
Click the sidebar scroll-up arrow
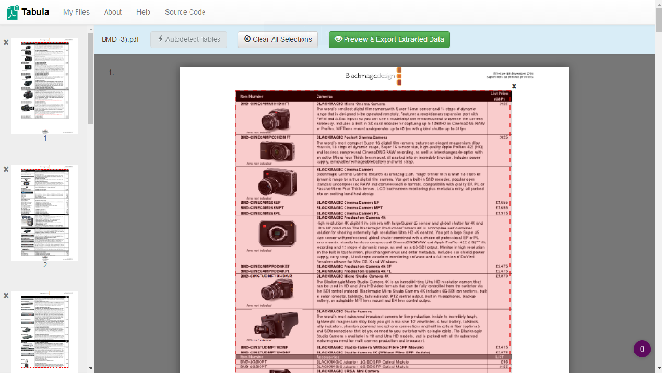[91, 30]
